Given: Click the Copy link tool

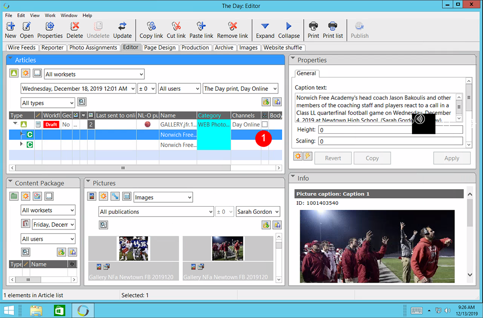Looking at the screenshot, I should 151,30.
